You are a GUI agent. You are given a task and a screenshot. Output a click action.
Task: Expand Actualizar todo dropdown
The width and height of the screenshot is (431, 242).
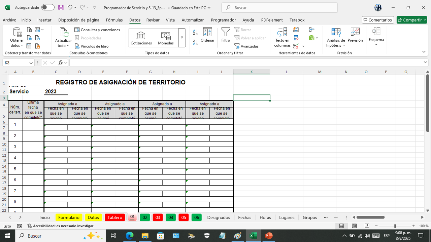pos(68,46)
